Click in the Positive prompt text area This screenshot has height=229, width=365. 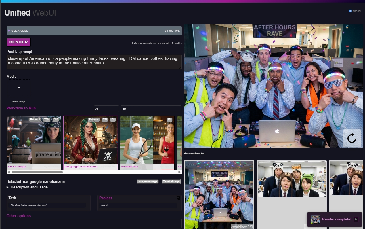coord(94,62)
